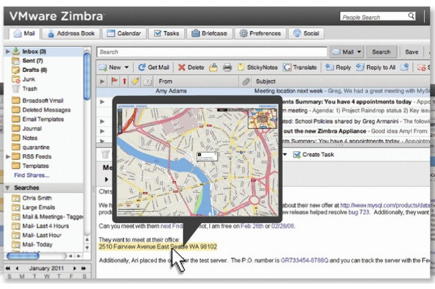Open the Preferences tab

[260, 33]
